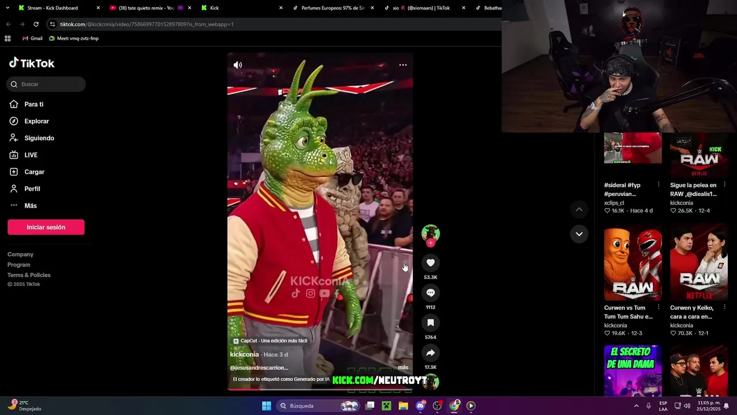This screenshot has width=737, height=415.
Task: Open the Windows Start menu
Action: point(267,406)
